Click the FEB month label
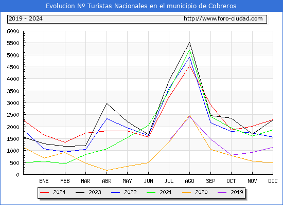This screenshot has height=205, width=283. coord(65,181)
